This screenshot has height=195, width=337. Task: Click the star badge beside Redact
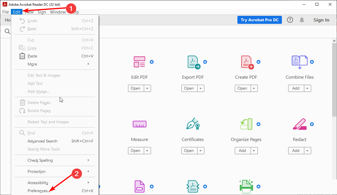(x=312, y=124)
